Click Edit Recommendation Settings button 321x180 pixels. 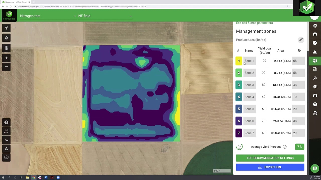click(270, 158)
